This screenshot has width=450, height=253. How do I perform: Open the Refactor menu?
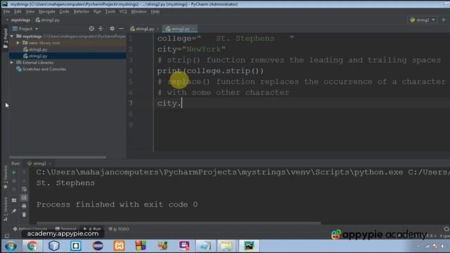coord(82,11)
